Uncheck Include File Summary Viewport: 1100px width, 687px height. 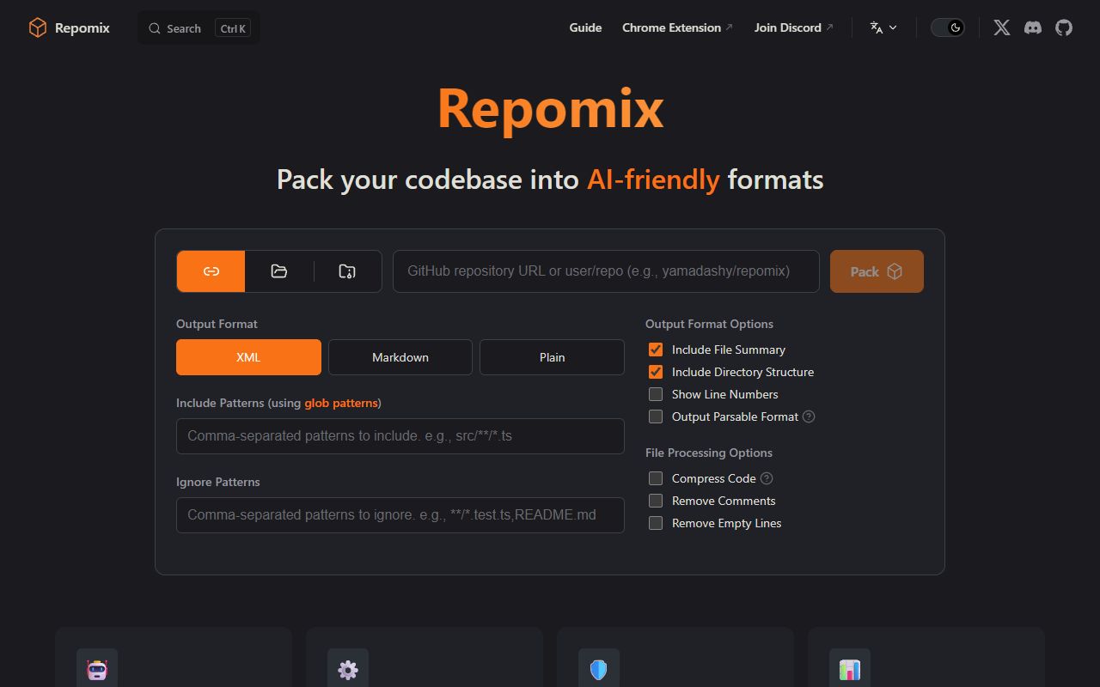[656, 350]
